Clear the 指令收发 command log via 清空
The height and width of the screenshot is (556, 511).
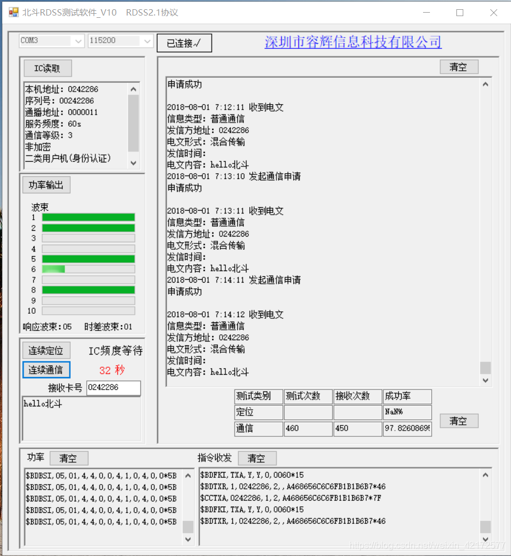tap(257, 458)
